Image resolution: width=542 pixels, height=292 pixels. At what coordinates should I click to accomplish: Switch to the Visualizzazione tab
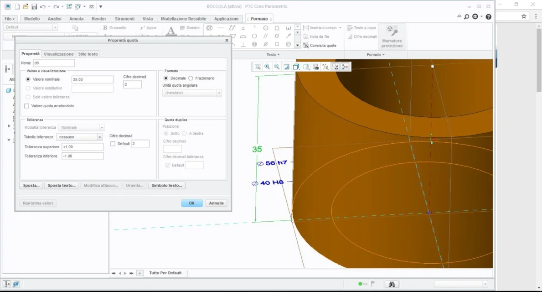58,54
